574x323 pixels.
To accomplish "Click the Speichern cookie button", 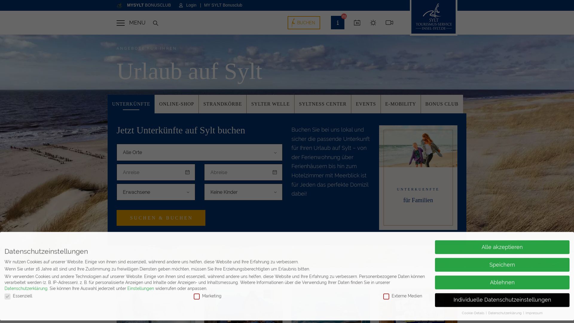I will click(502, 265).
